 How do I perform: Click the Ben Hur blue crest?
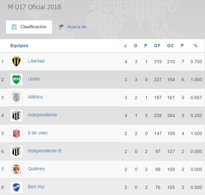coord(16,187)
